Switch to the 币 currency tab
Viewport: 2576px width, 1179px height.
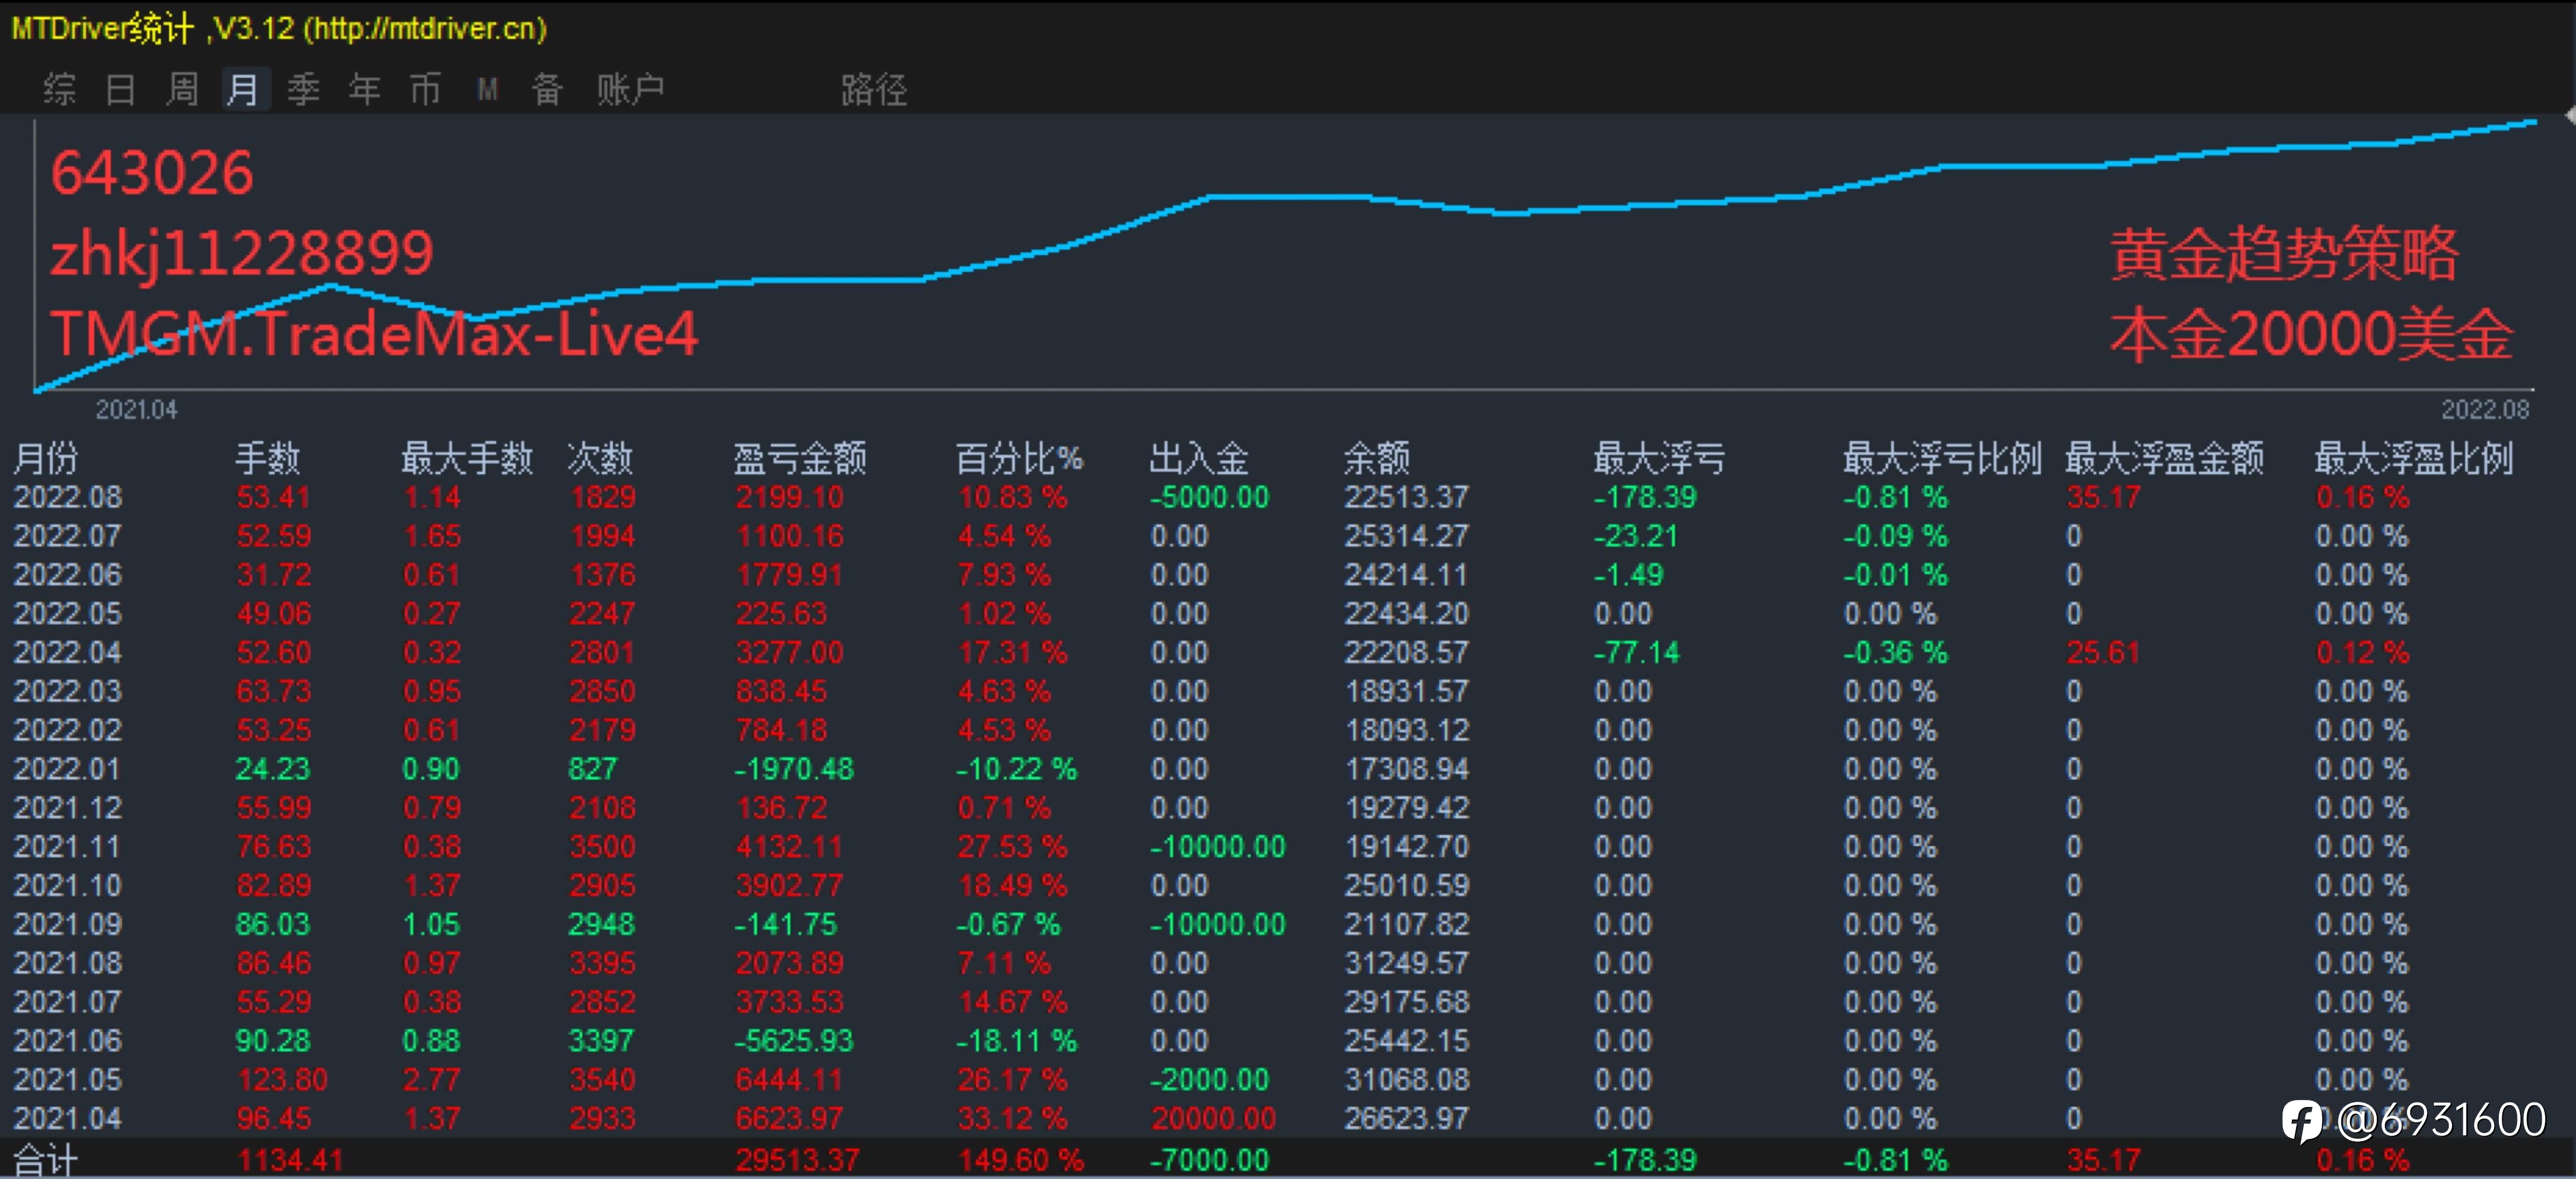pyautogui.click(x=426, y=90)
